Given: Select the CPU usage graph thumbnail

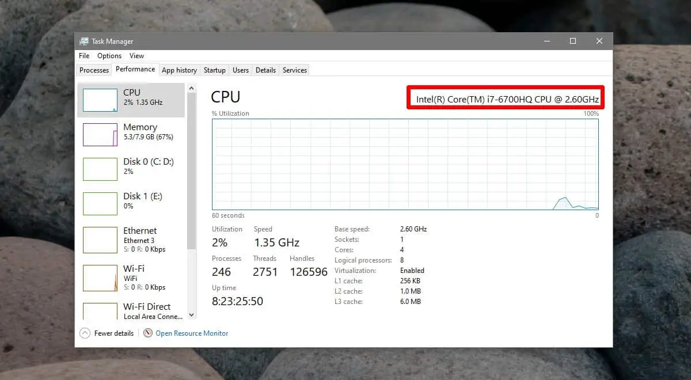Looking at the screenshot, I should (100, 100).
